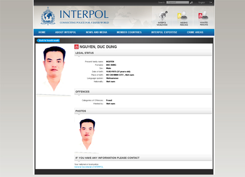Open INTERPOL Worldwide globe icon
The image size is (245, 177).
point(162,18)
